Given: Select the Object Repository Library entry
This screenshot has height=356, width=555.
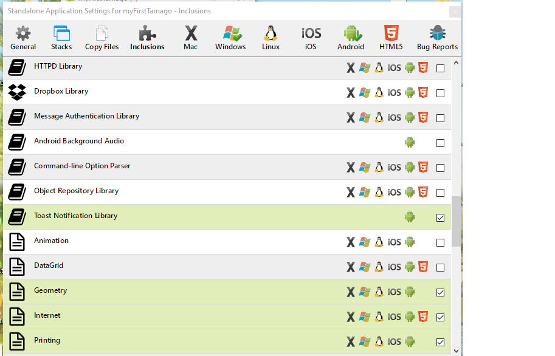Looking at the screenshot, I should [76, 191].
